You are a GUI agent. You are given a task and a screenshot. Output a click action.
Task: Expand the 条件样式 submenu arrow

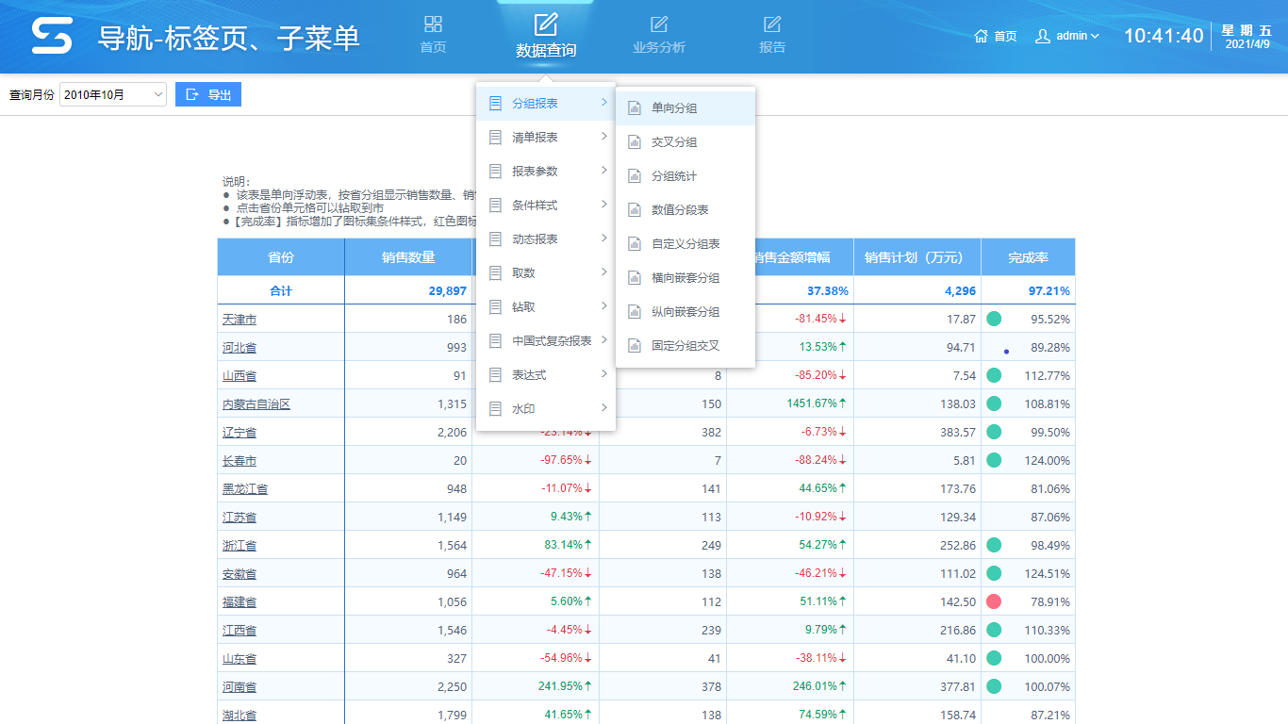point(603,205)
